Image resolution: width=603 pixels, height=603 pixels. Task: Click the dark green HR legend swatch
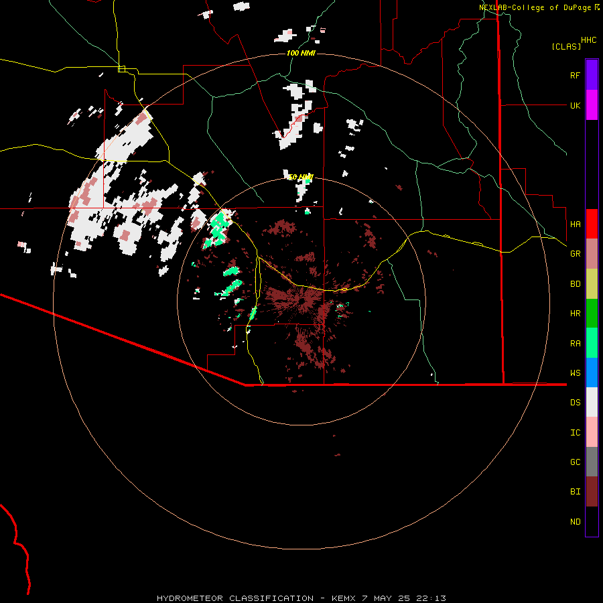(592, 313)
